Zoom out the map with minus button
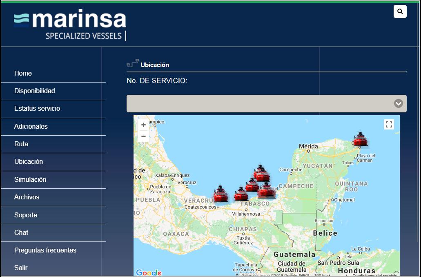The height and width of the screenshot is (277, 421). click(x=143, y=136)
